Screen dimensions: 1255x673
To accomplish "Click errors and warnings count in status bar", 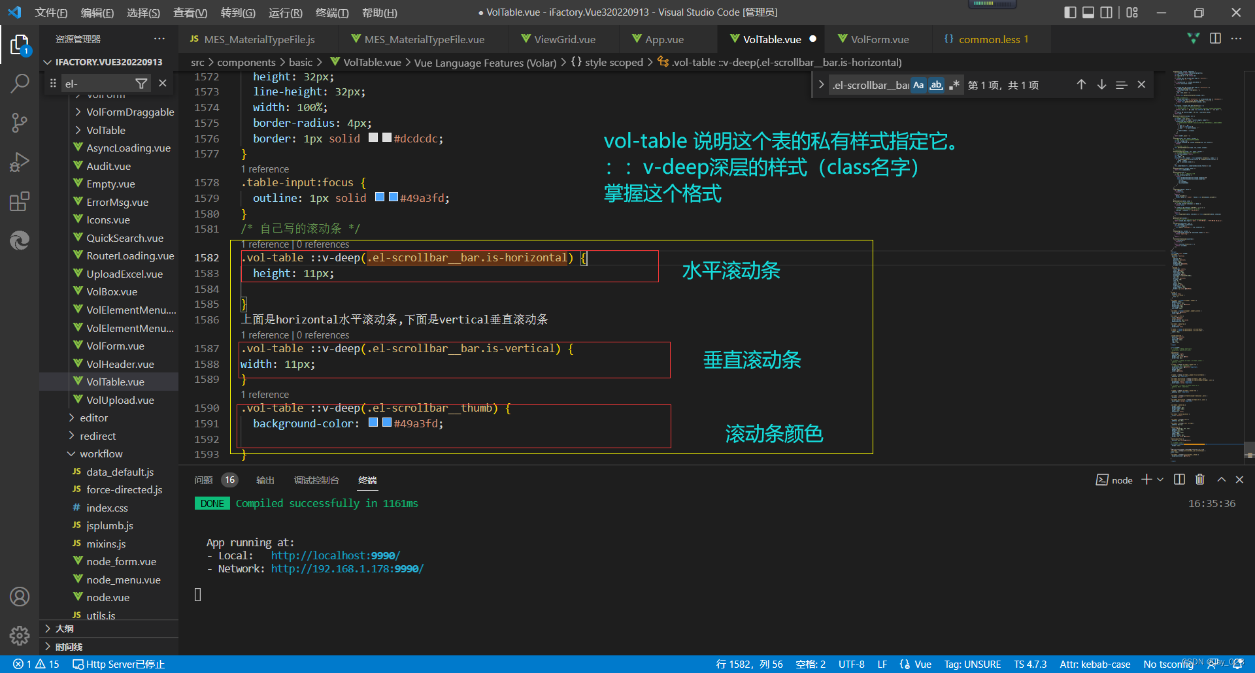I will pos(37,664).
